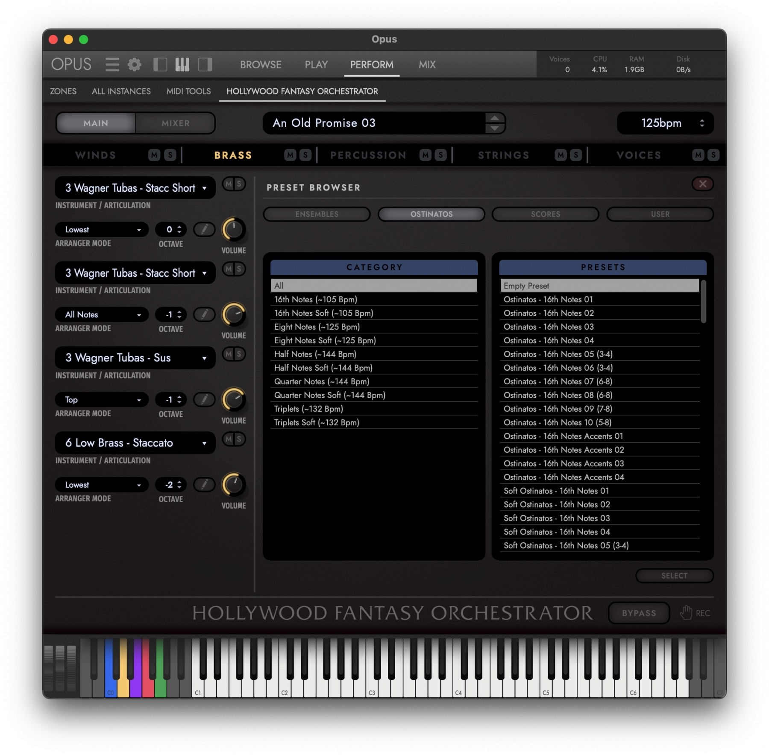The height and width of the screenshot is (755, 769).
Task: Open the 3 Wagner Tubas - Sus dropdown
Action: pos(135,358)
